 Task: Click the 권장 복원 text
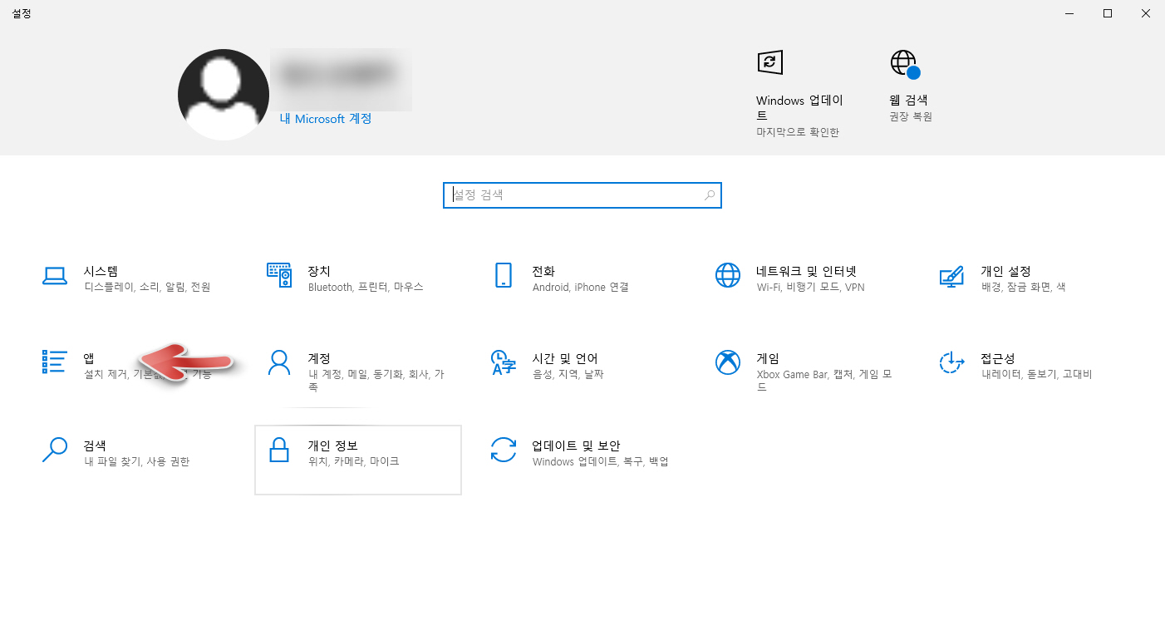pos(911,117)
